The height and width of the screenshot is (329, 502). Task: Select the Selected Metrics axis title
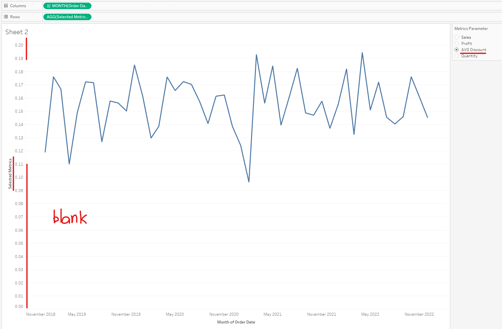click(10, 173)
